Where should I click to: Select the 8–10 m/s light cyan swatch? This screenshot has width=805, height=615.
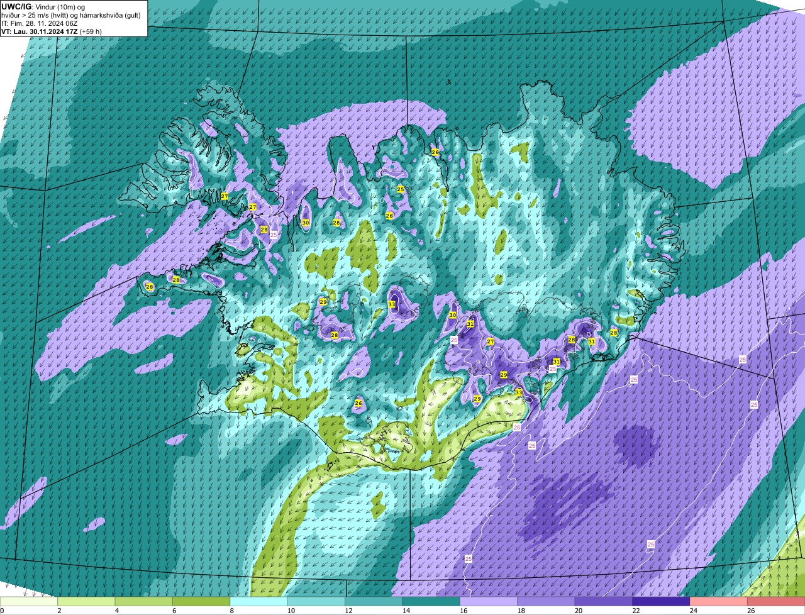coord(258,601)
